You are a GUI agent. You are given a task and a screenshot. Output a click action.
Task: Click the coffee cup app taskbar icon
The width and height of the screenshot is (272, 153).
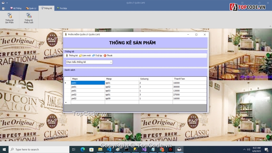[x=179, y=149]
